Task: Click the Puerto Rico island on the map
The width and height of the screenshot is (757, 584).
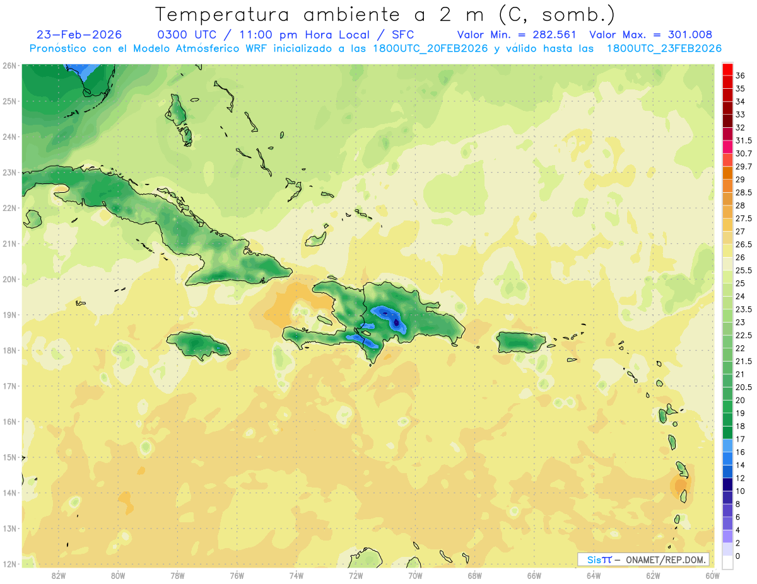Action: [x=521, y=343]
